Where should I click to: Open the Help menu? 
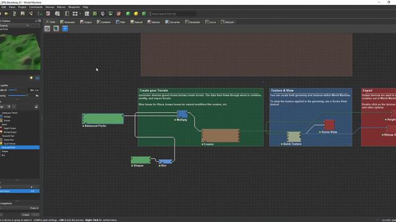[x=85, y=7]
